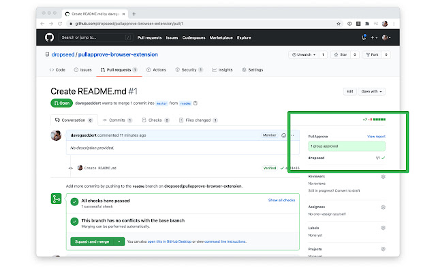Copy the readme branch name icon
The height and width of the screenshot is (272, 436).
click(x=196, y=103)
